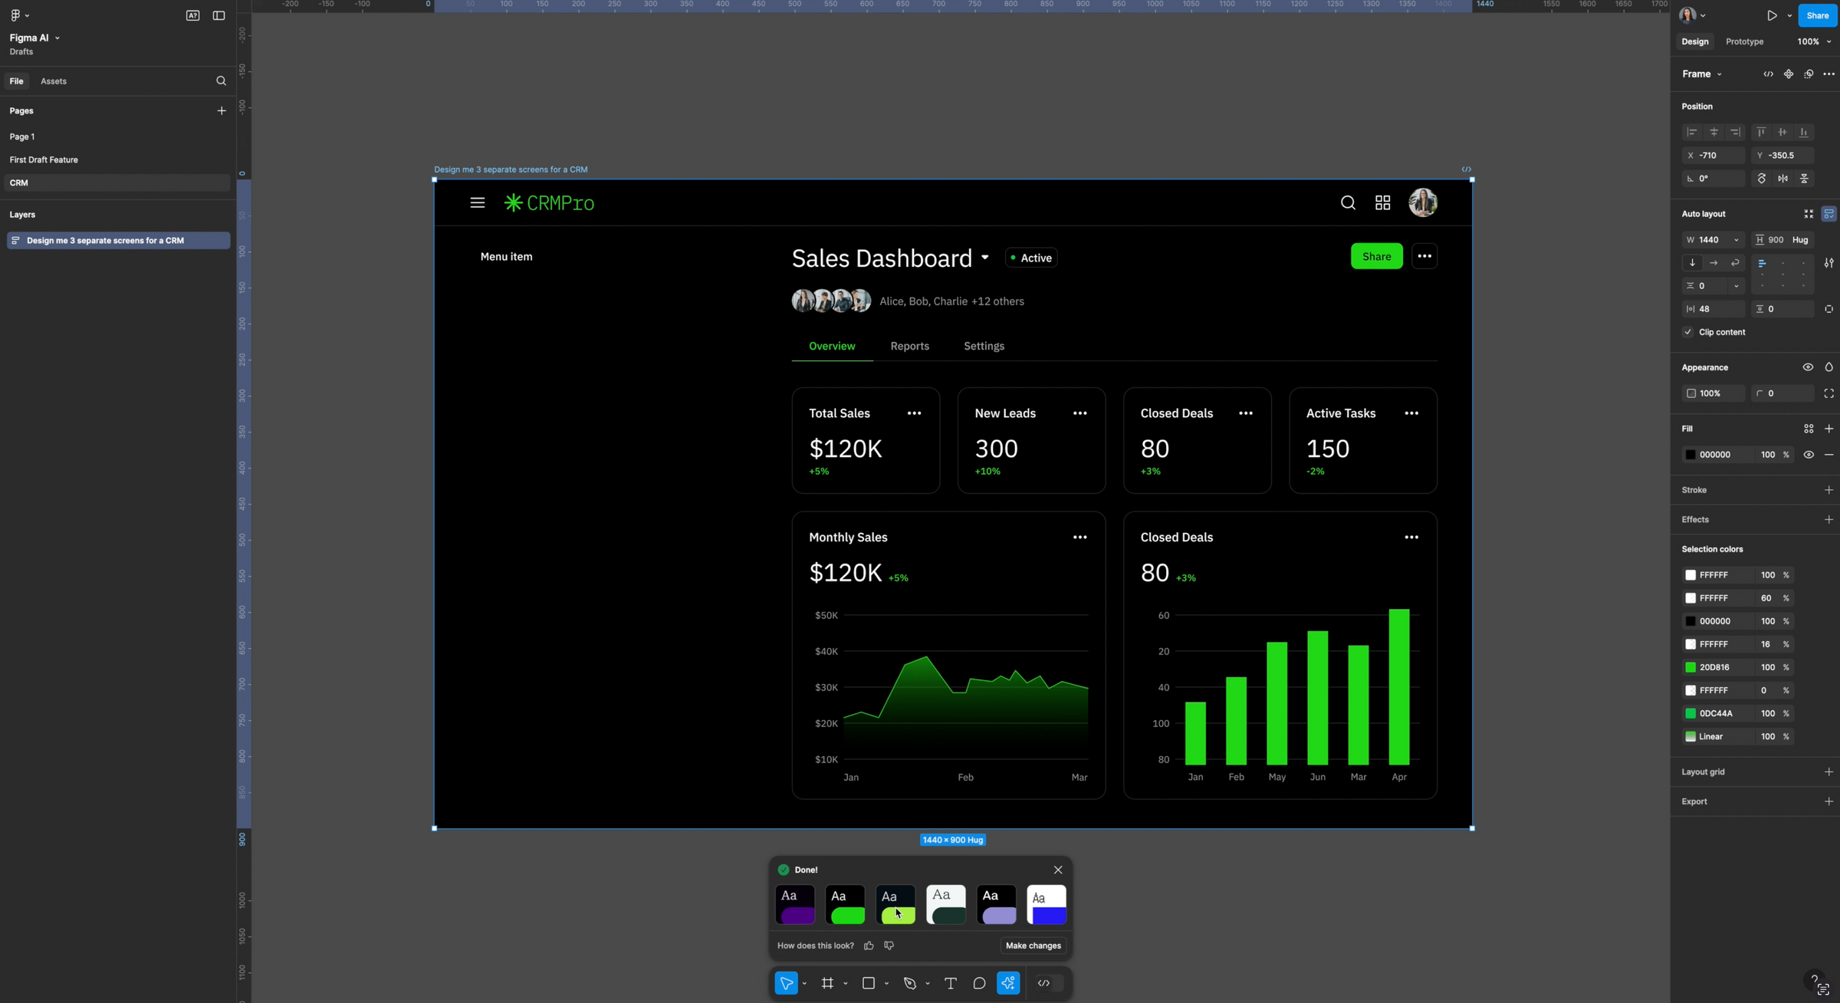Add a new page with the plus icon
This screenshot has height=1003, width=1840.
coord(222,111)
